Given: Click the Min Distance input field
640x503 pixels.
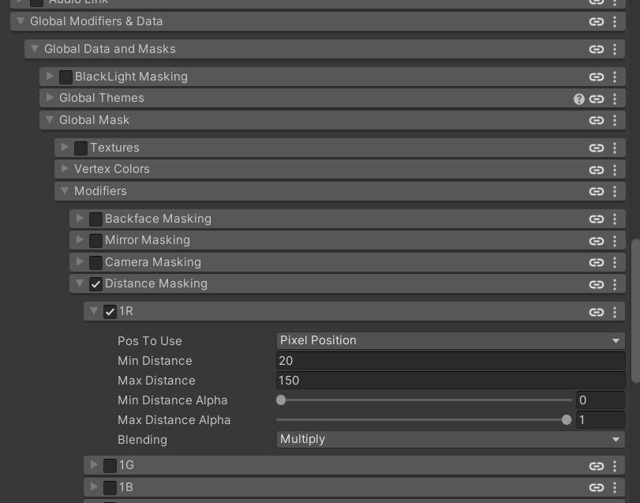Looking at the screenshot, I should tap(450, 361).
